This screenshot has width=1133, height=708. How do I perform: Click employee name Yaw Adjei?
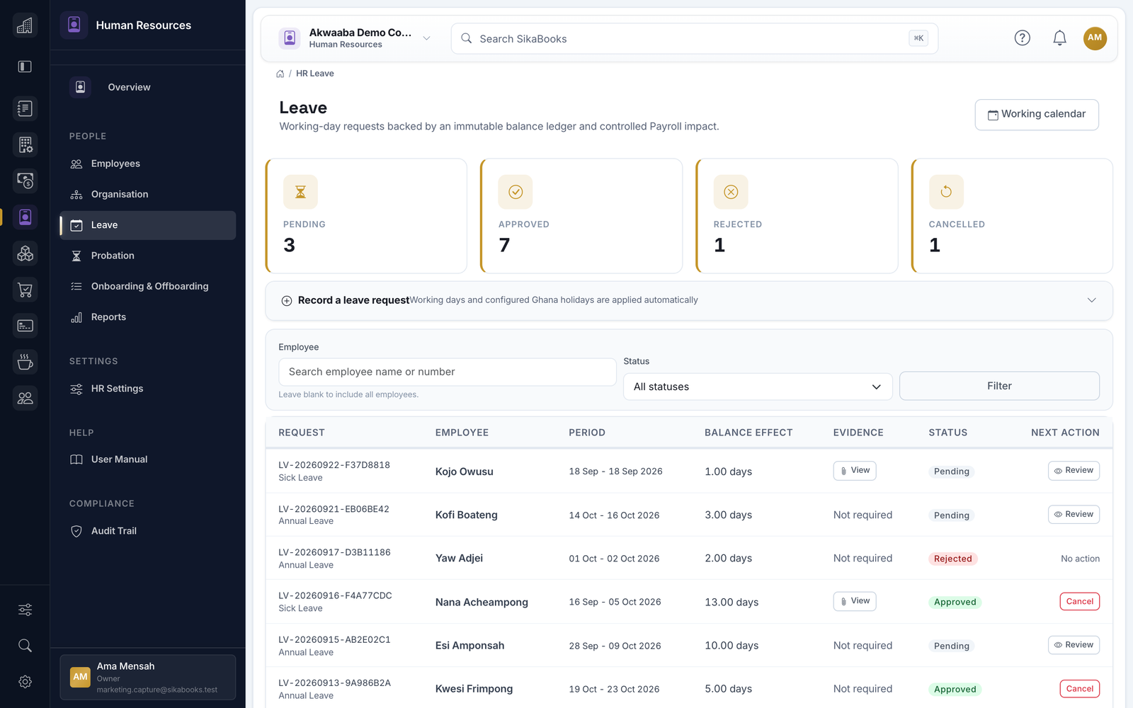459,559
